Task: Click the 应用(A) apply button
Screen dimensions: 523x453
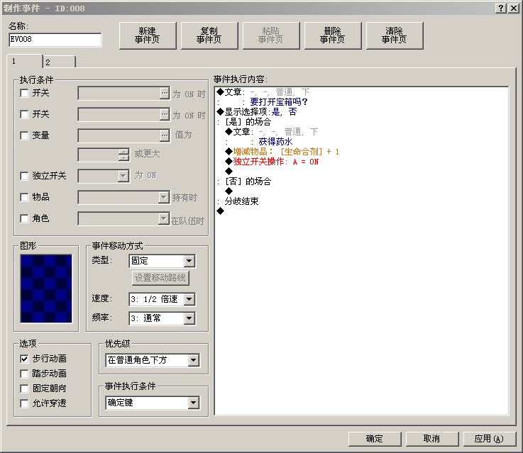Action: tap(490, 439)
